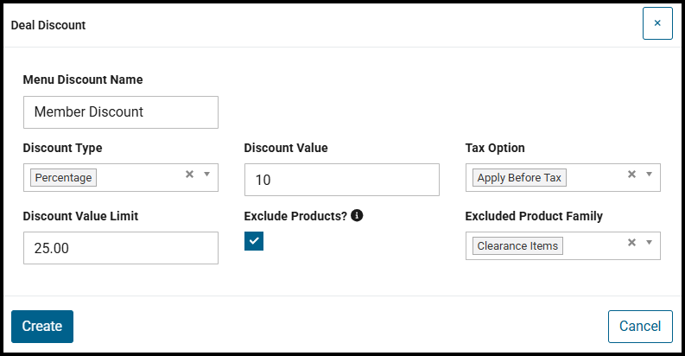Image resolution: width=685 pixels, height=356 pixels.
Task: Click the Deal Discount dialog title
Action: click(48, 25)
